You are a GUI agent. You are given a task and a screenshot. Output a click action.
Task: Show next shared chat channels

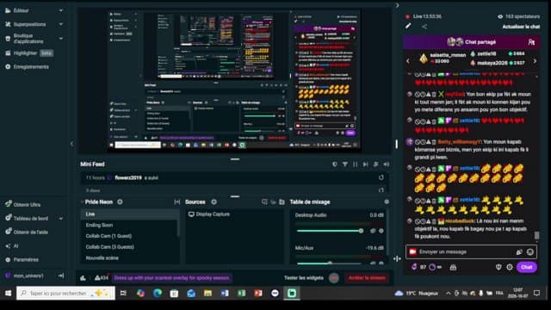click(535, 61)
